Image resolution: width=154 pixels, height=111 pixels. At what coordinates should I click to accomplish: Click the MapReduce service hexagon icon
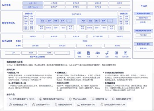click(71, 99)
